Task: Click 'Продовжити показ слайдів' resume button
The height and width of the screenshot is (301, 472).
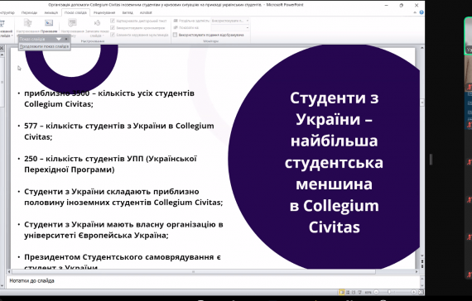Action: coord(44,46)
